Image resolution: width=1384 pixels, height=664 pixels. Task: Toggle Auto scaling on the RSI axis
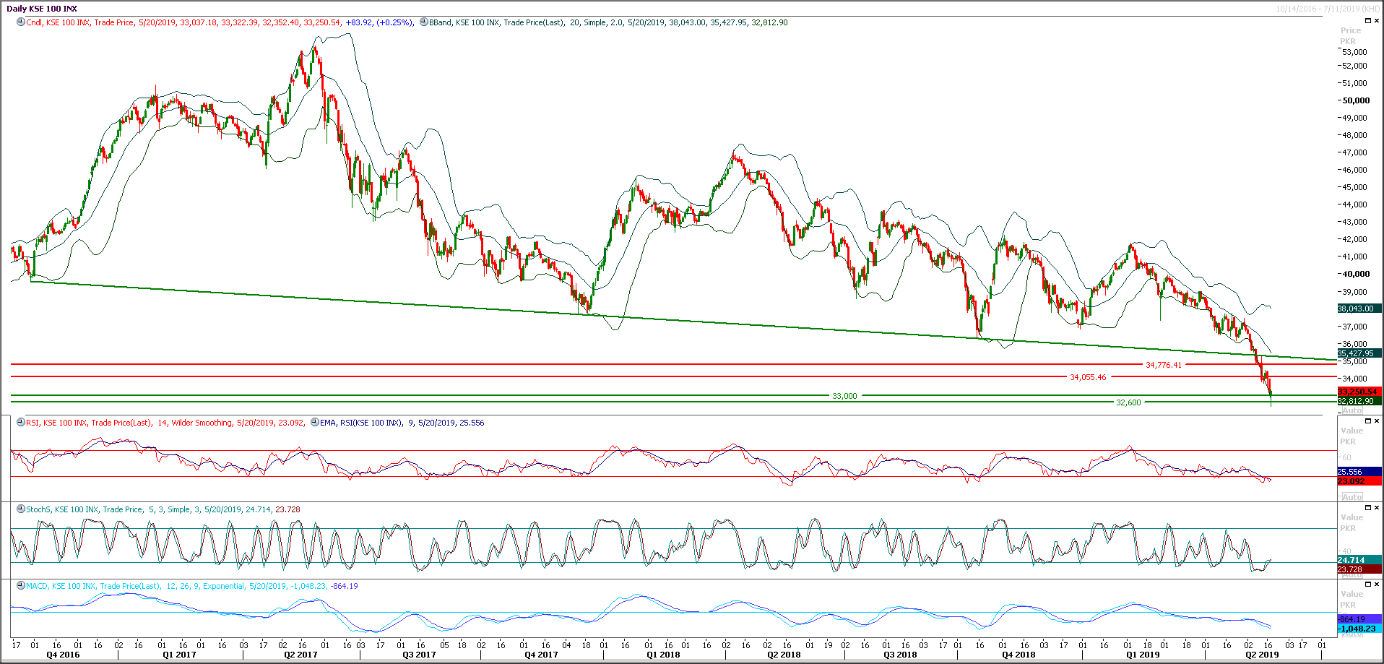point(1351,496)
